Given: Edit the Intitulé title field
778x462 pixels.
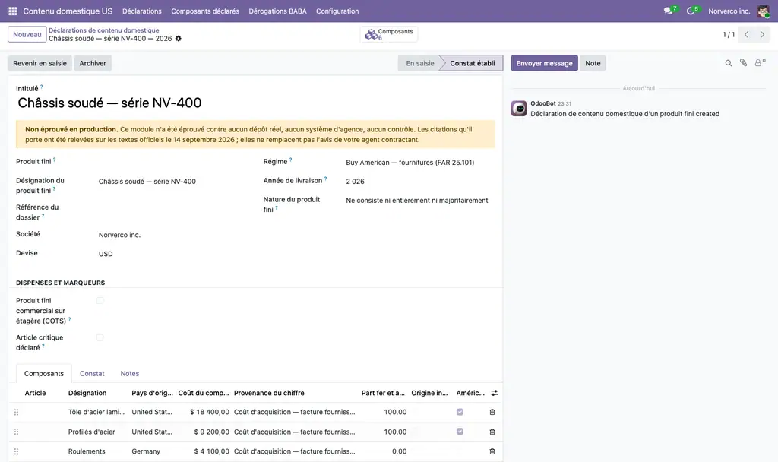Looking at the screenshot, I should [x=255, y=103].
